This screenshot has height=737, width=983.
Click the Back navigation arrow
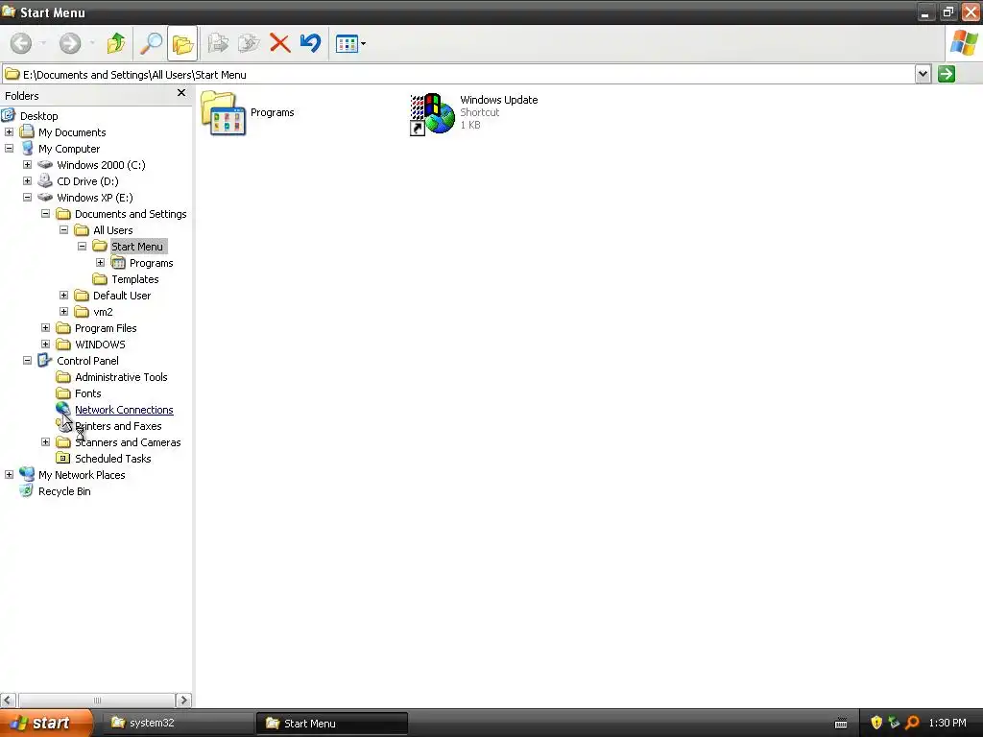coord(21,43)
